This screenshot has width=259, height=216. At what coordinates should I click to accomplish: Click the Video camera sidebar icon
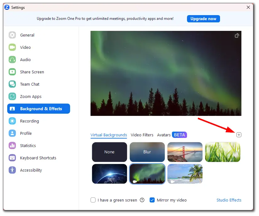pos(12,47)
